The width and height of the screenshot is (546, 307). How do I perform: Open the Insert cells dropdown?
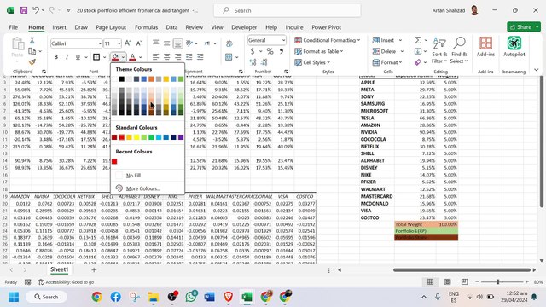[400, 40]
